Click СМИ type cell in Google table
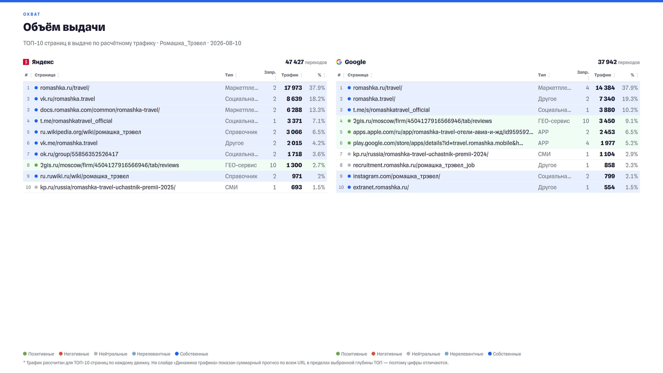The image size is (663, 373). (x=544, y=154)
